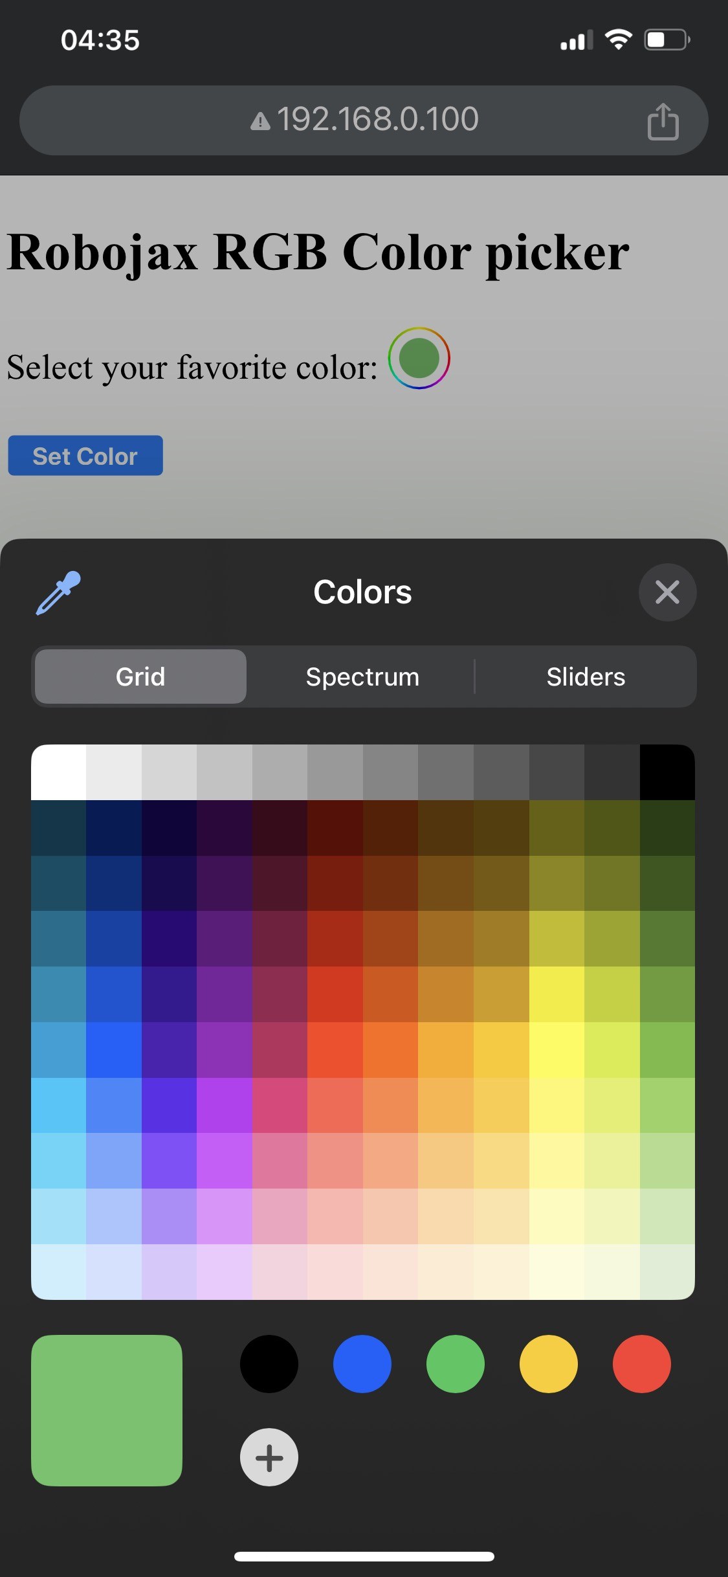Tap the battery status icon
Viewport: 728px width, 1577px height.
(x=667, y=40)
